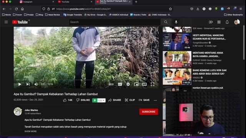This screenshot has height=138, width=246.
Task: Click the Clip button
Action: point(130,100)
